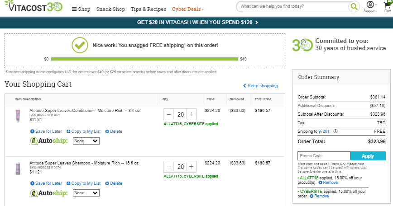Increase Conditioner quantity with plus button

[x=192, y=114]
